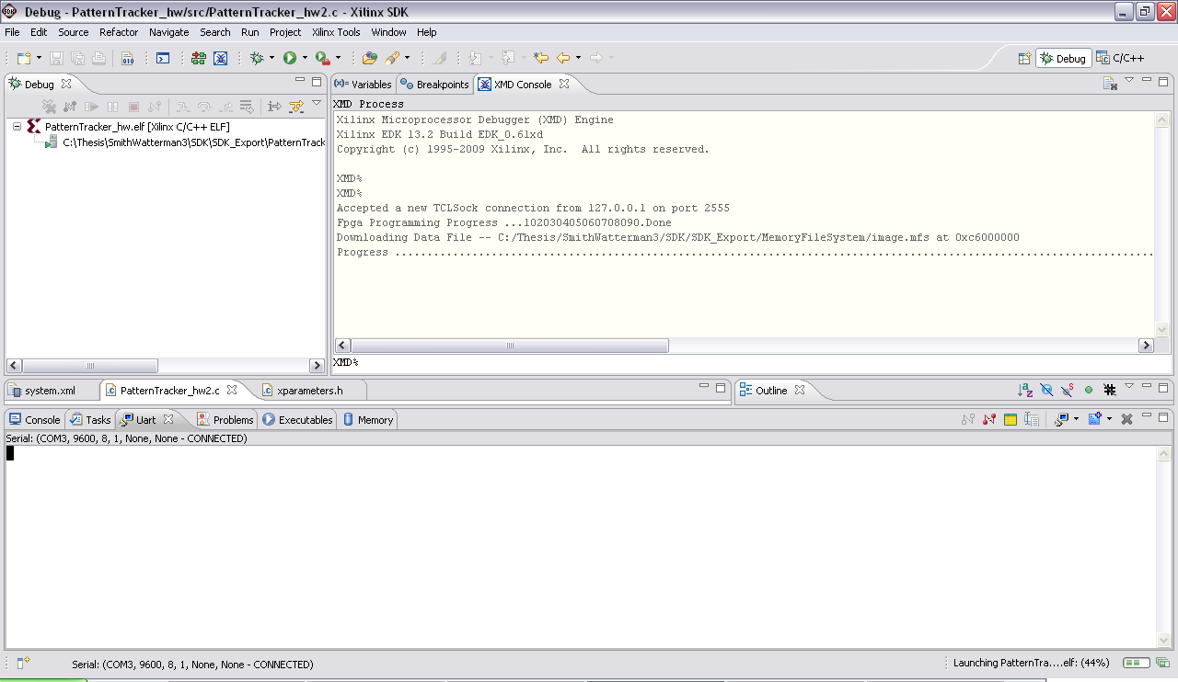Image resolution: width=1178 pixels, height=682 pixels.
Task: Switch to the Variables tab
Action: [x=363, y=84]
